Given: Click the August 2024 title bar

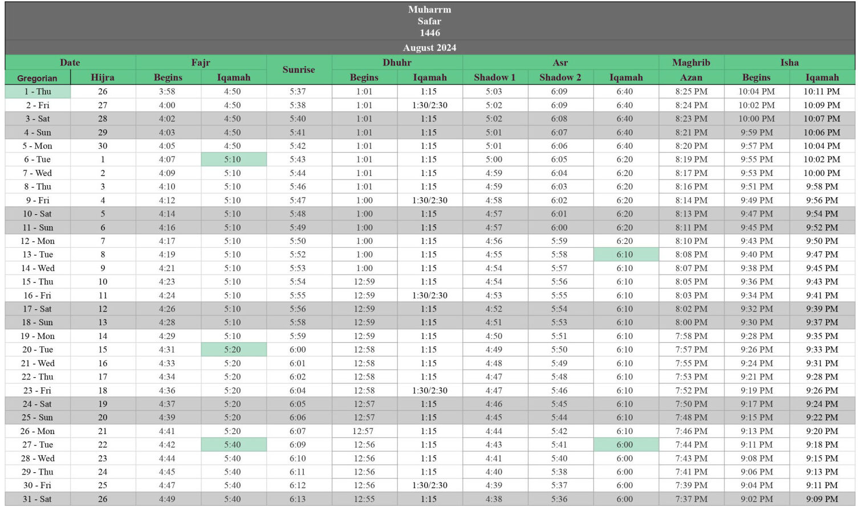Looking at the screenshot, I should pos(430,48).
